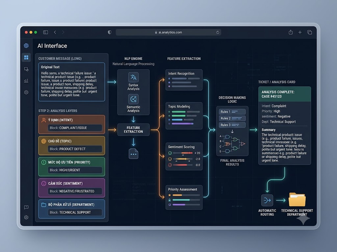Viewport: 337px width, 252px height.
Task: Click the ai.analytics.com address bar
Action: [x=168, y=33]
